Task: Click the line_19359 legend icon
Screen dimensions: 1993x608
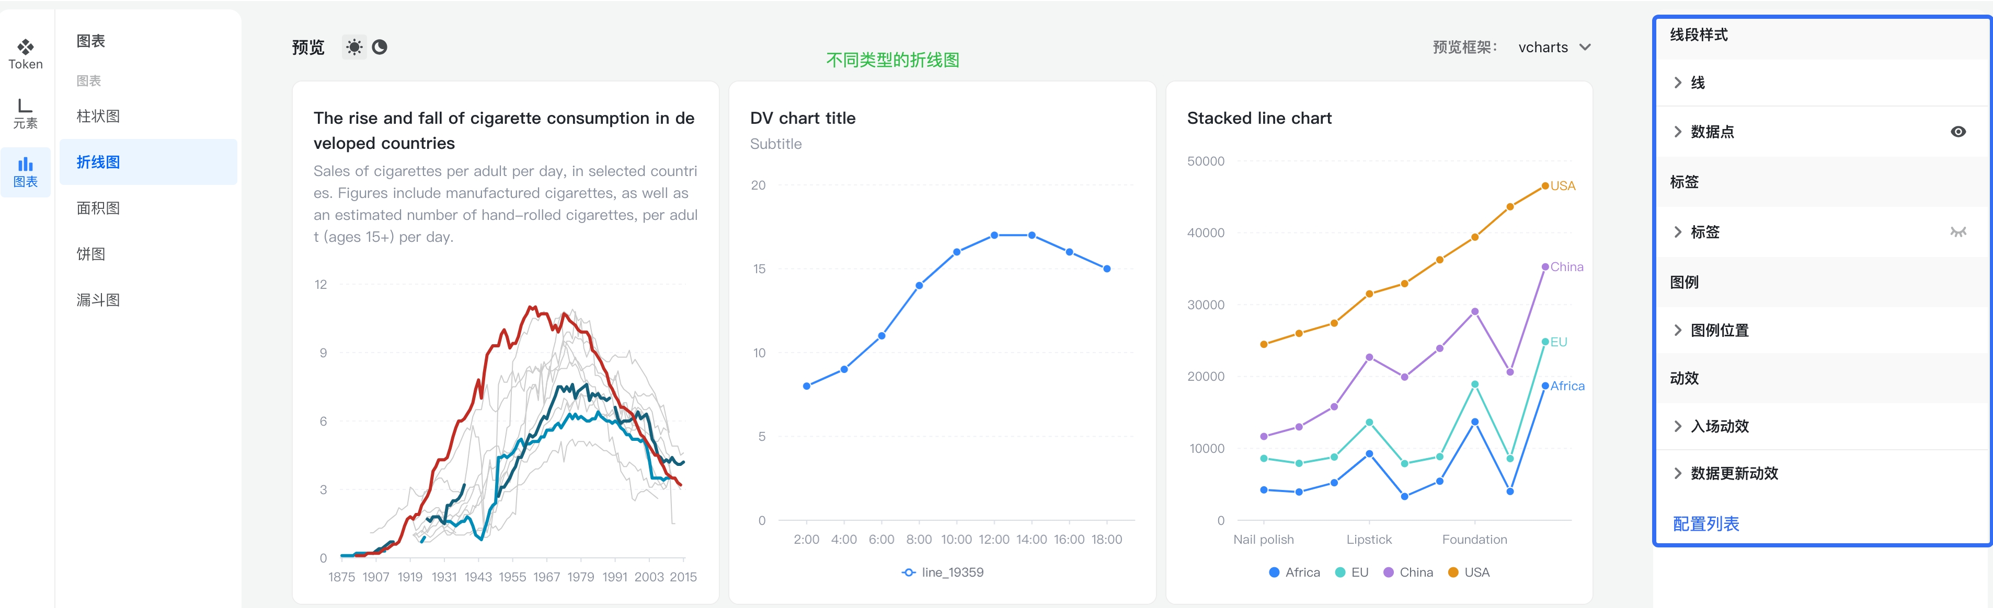Action: click(908, 572)
